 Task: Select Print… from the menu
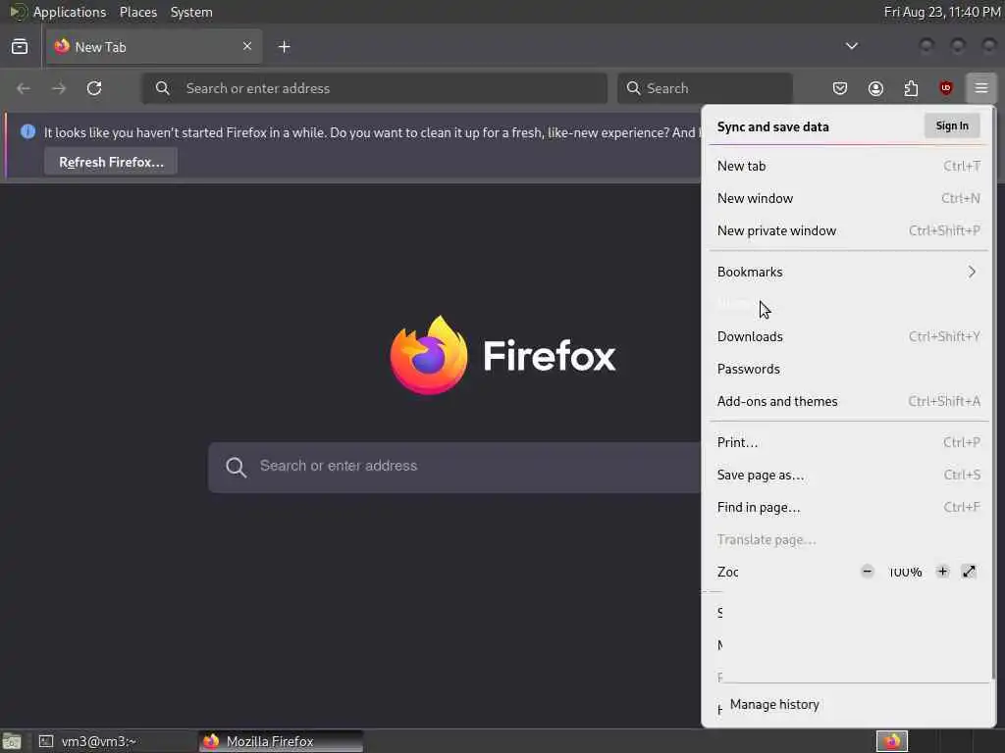point(848,442)
